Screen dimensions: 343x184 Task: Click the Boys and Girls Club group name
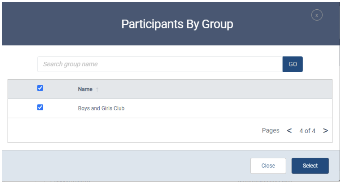(x=101, y=108)
